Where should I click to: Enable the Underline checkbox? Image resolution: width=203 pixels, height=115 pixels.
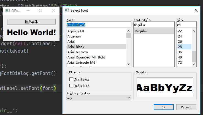(x=72, y=86)
